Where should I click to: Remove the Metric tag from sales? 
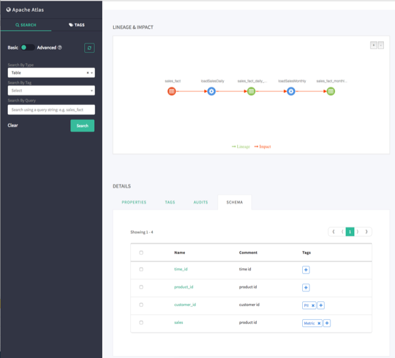319,323
